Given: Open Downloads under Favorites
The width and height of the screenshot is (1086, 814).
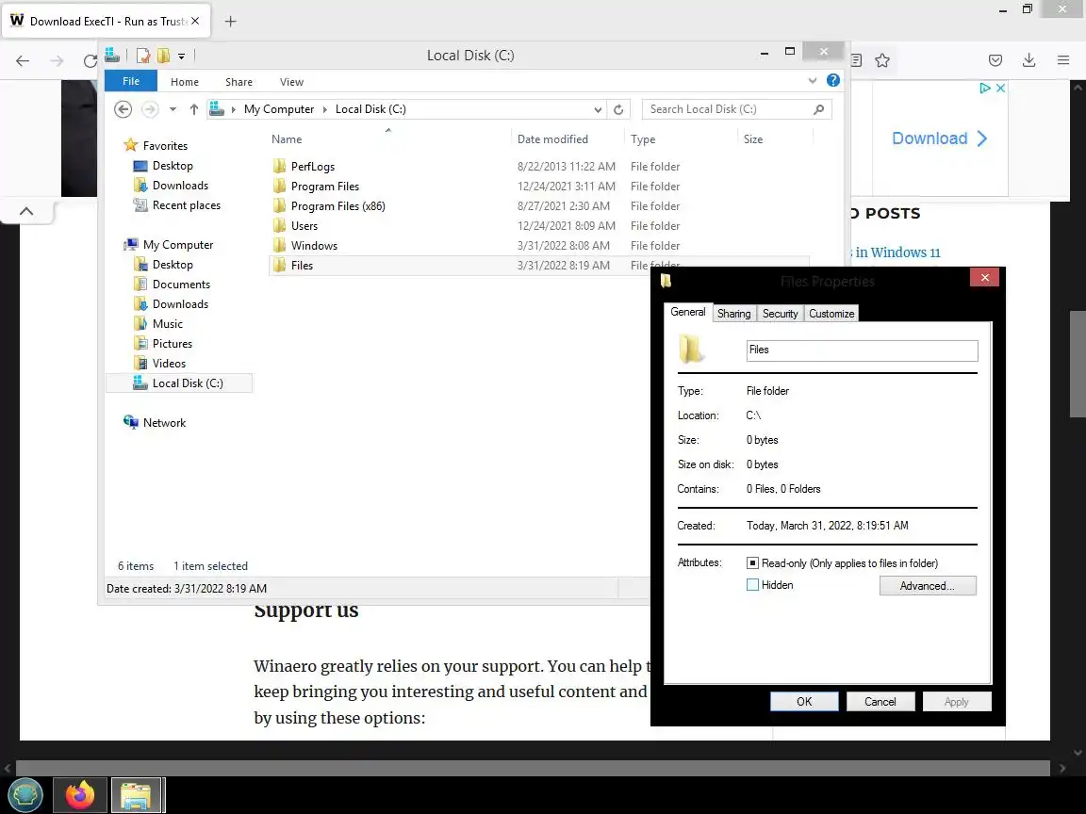Looking at the screenshot, I should (x=180, y=186).
